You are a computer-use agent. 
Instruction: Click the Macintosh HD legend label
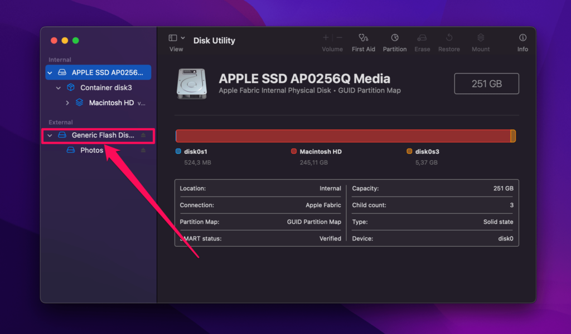click(x=321, y=151)
